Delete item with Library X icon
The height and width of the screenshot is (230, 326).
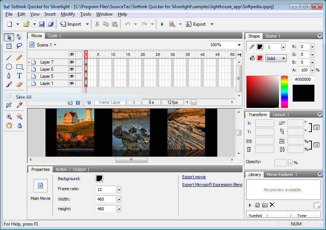[x=272, y=205]
